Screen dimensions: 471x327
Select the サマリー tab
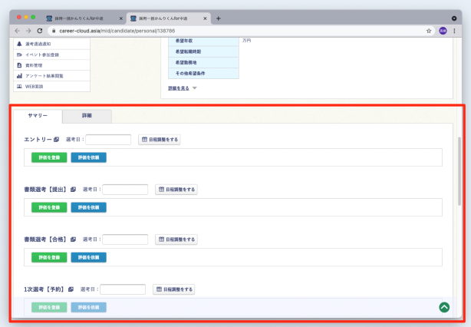coord(38,116)
